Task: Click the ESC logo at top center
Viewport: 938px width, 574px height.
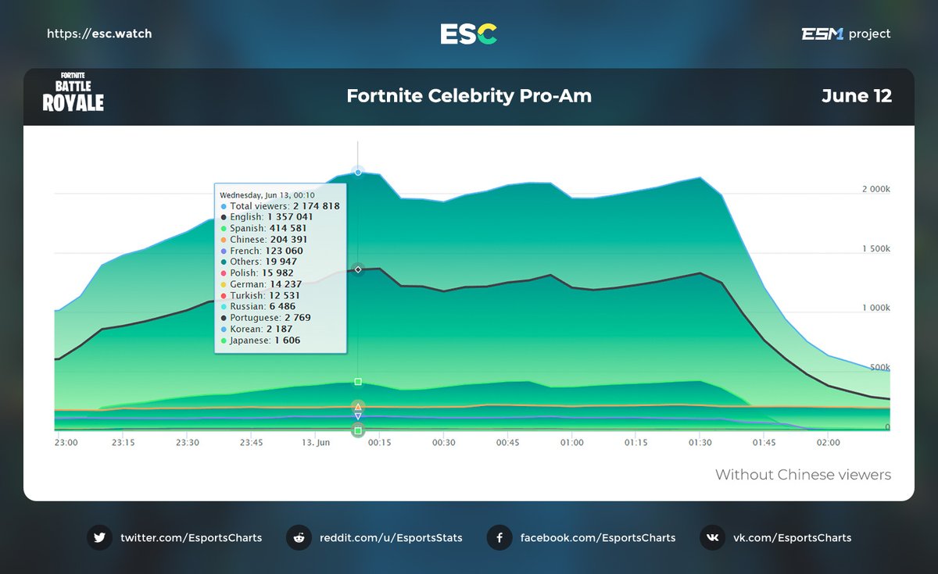Action: point(468,34)
